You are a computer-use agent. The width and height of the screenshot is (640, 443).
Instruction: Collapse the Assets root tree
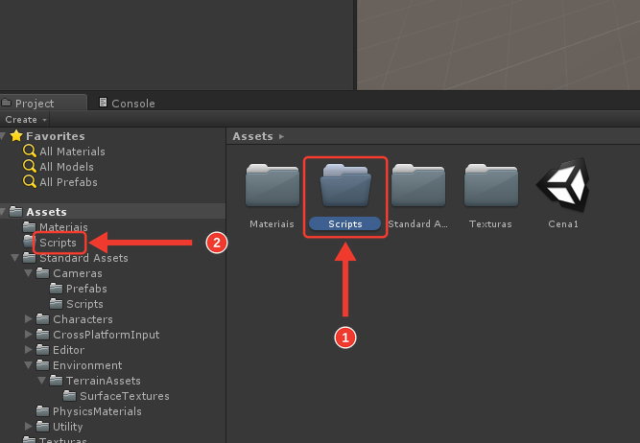point(3,211)
